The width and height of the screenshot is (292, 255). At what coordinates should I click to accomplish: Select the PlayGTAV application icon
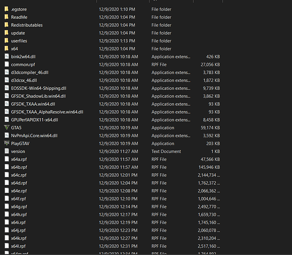(7, 143)
